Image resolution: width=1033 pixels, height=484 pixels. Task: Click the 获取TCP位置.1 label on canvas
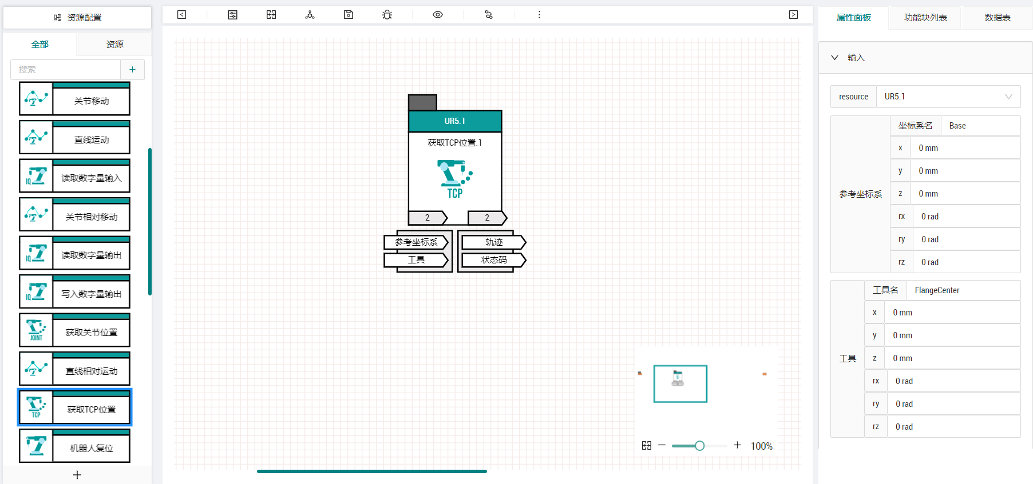click(455, 143)
